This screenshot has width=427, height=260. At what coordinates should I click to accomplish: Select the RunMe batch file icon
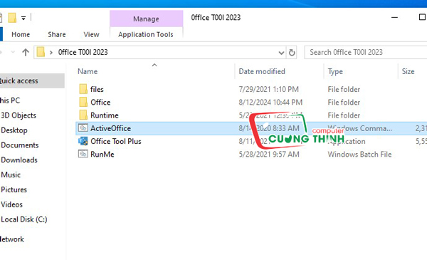pos(83,154)
